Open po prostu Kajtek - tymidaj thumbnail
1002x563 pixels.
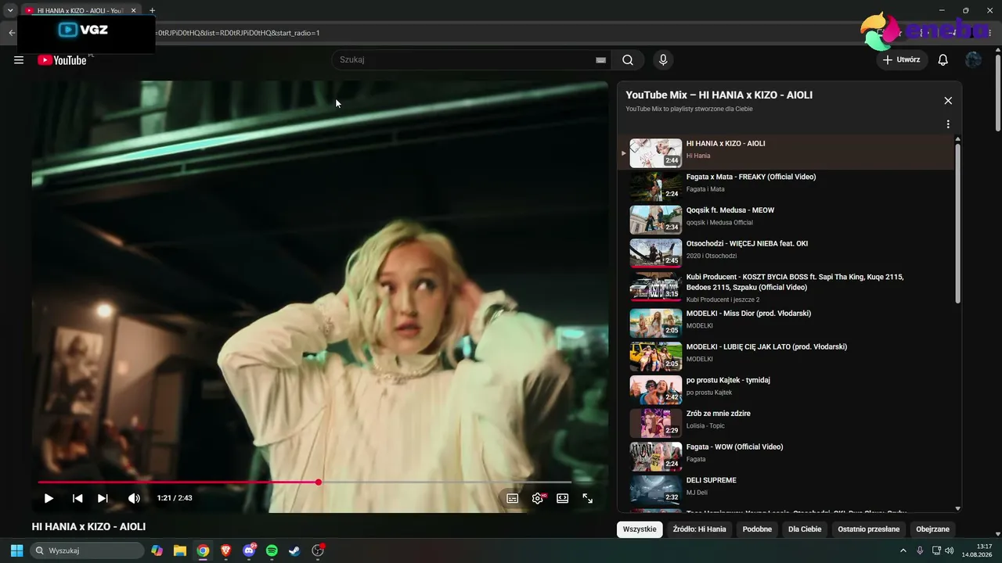pyautogui.click(x=656, y=389)
